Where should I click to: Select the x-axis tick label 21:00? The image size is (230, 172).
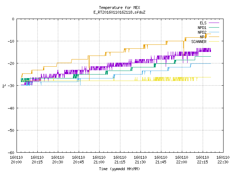tap(99, 162)
